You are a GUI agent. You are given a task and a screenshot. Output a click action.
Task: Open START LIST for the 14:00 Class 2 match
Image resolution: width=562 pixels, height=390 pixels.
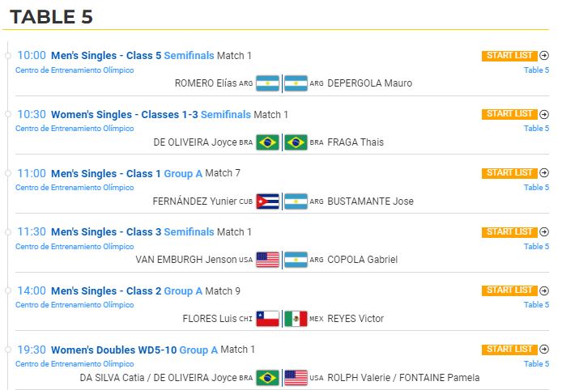click(x=509, y=290)
